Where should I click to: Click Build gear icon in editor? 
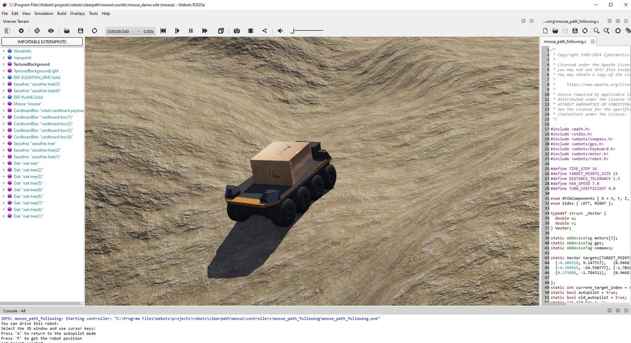(618, 31)
